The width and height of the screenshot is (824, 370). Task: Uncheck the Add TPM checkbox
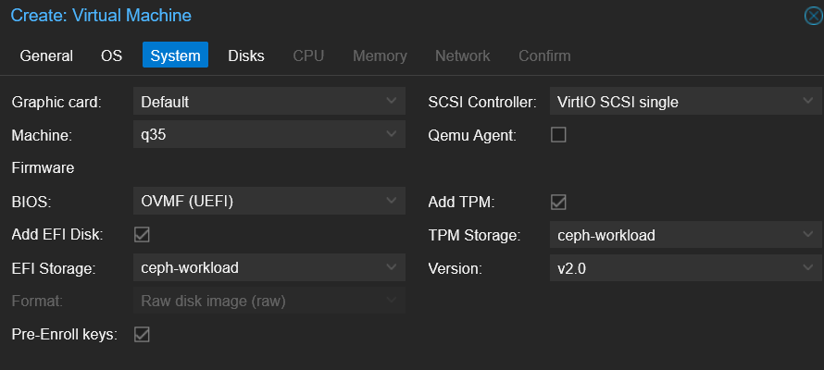pyautogui.click(x=558, y=202)
